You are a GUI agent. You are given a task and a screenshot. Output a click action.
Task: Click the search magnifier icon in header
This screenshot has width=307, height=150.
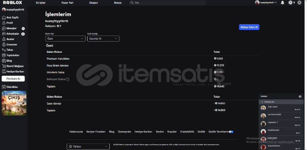pos(132,2)
